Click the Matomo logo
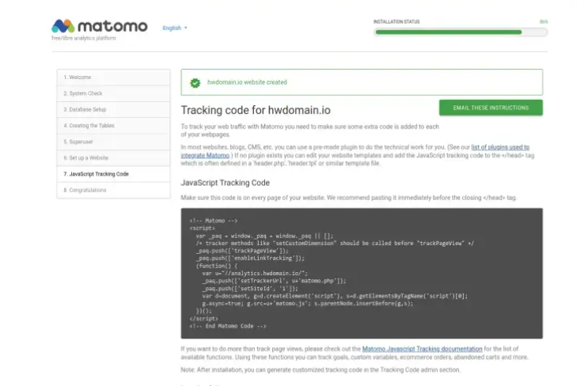588x386 pixels. click(x=100, y=26)
